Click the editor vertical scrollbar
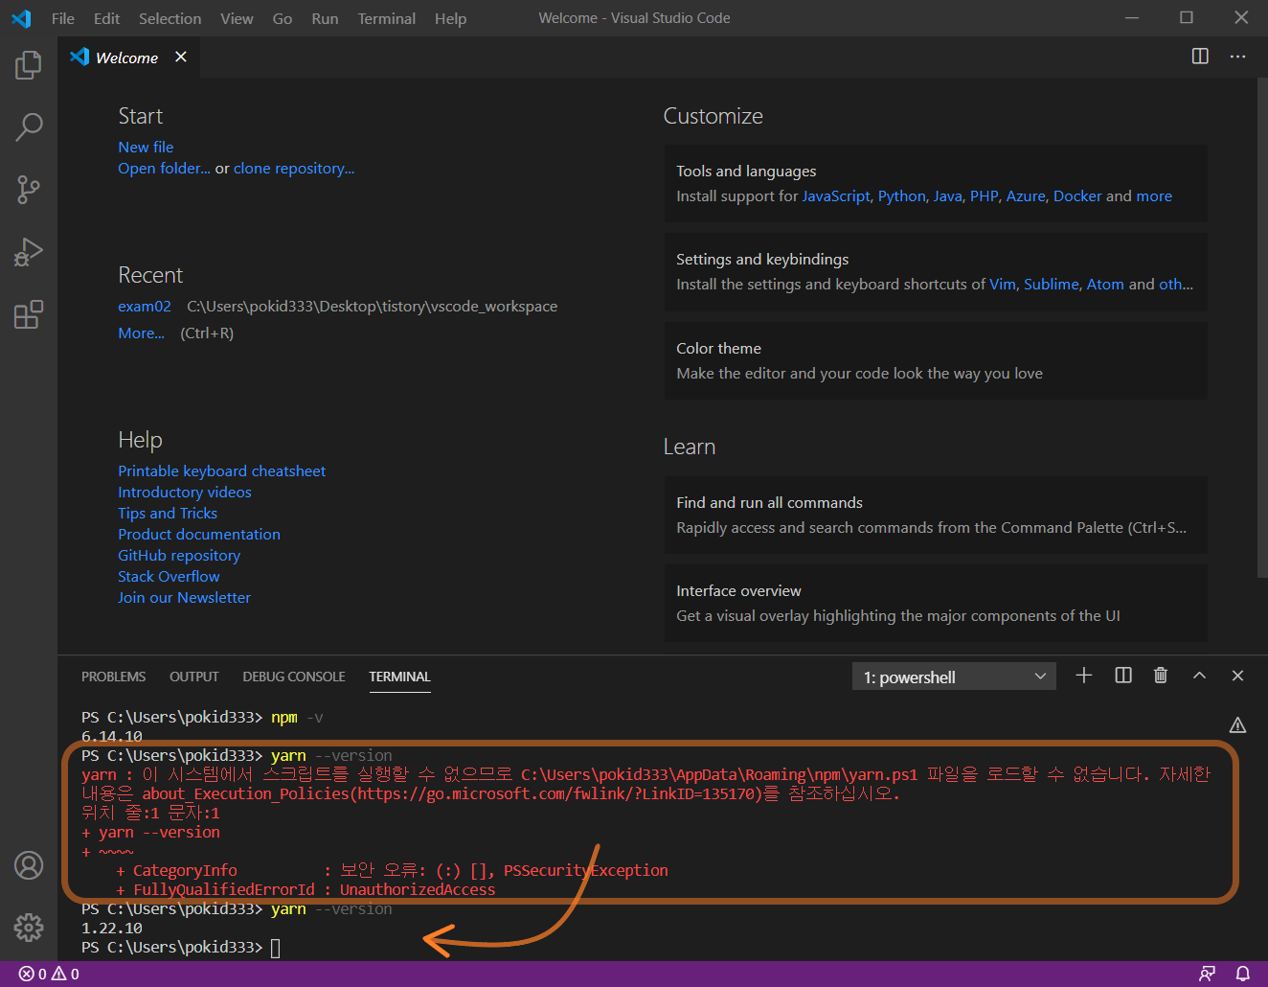This screenshot has height=987, width=1268. pos(1261,328)
